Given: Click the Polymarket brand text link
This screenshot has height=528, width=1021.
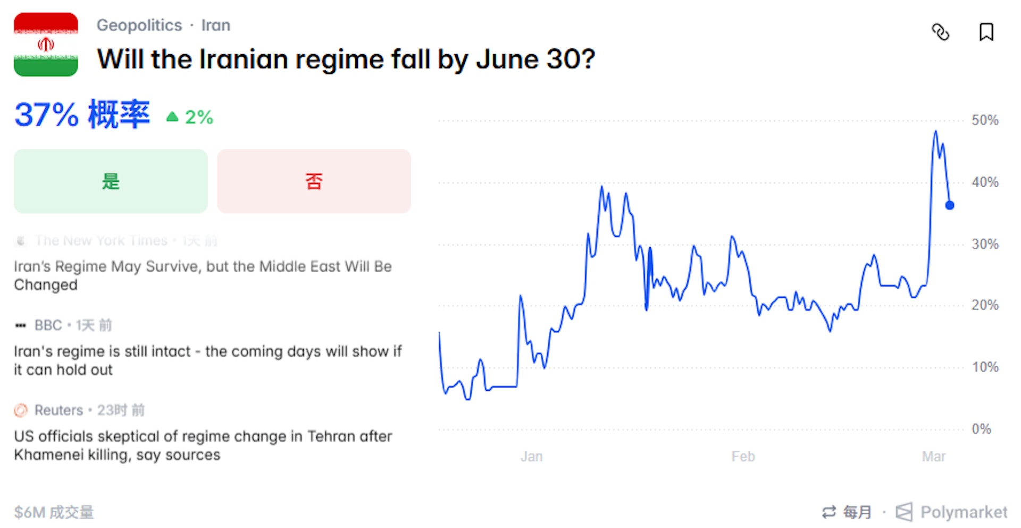Looking at the screenshot, I should click(964, 512).
